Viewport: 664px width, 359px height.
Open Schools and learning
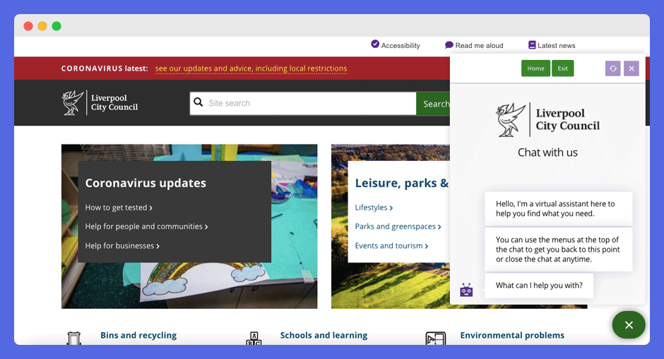tap(324, 335)
